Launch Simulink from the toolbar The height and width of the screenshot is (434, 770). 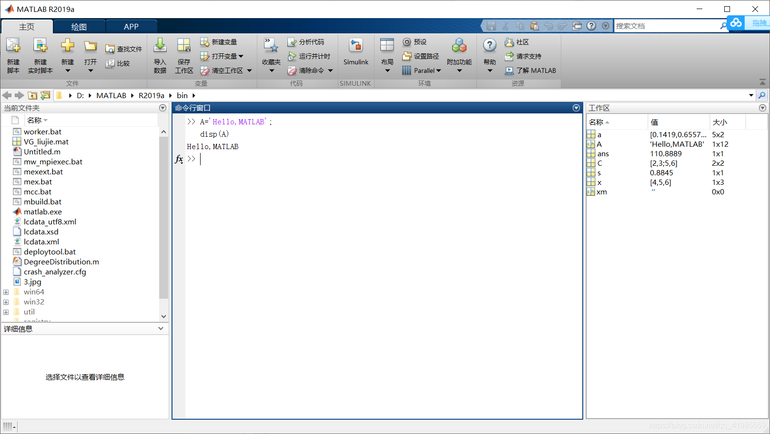click(x=356, y=51)
